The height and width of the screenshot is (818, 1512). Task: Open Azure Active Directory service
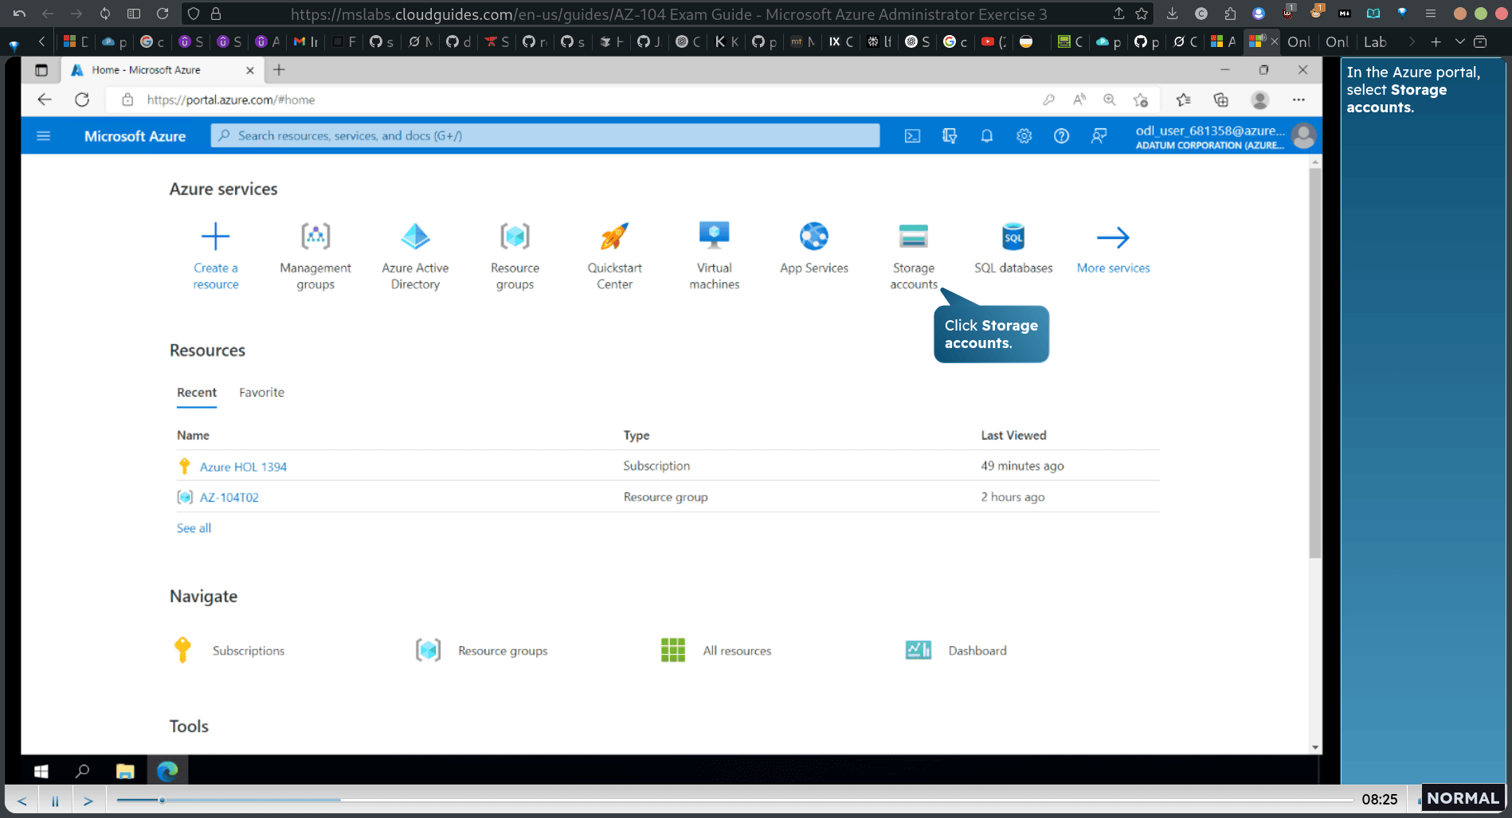[415, 256]
